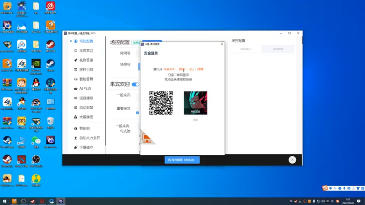
Task: Open the Windows Start menu
Action: [x=5, y=201]
